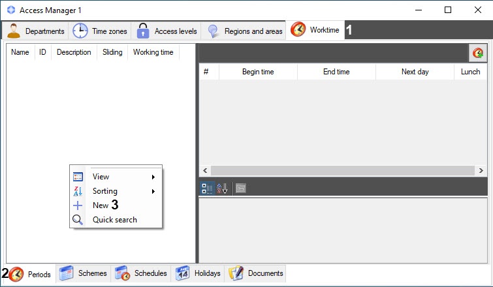Click the View list icon in menu

click(x=78, y=177)
